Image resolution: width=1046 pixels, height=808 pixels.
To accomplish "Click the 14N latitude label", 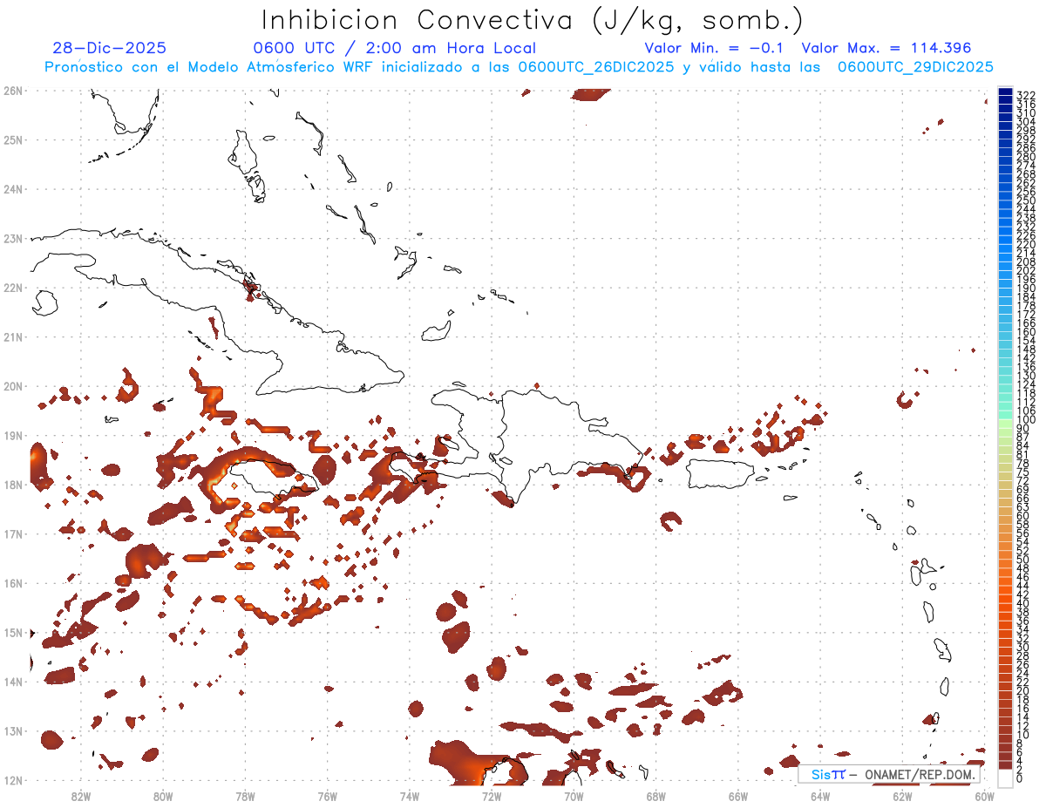I will [x=13, y=682].
